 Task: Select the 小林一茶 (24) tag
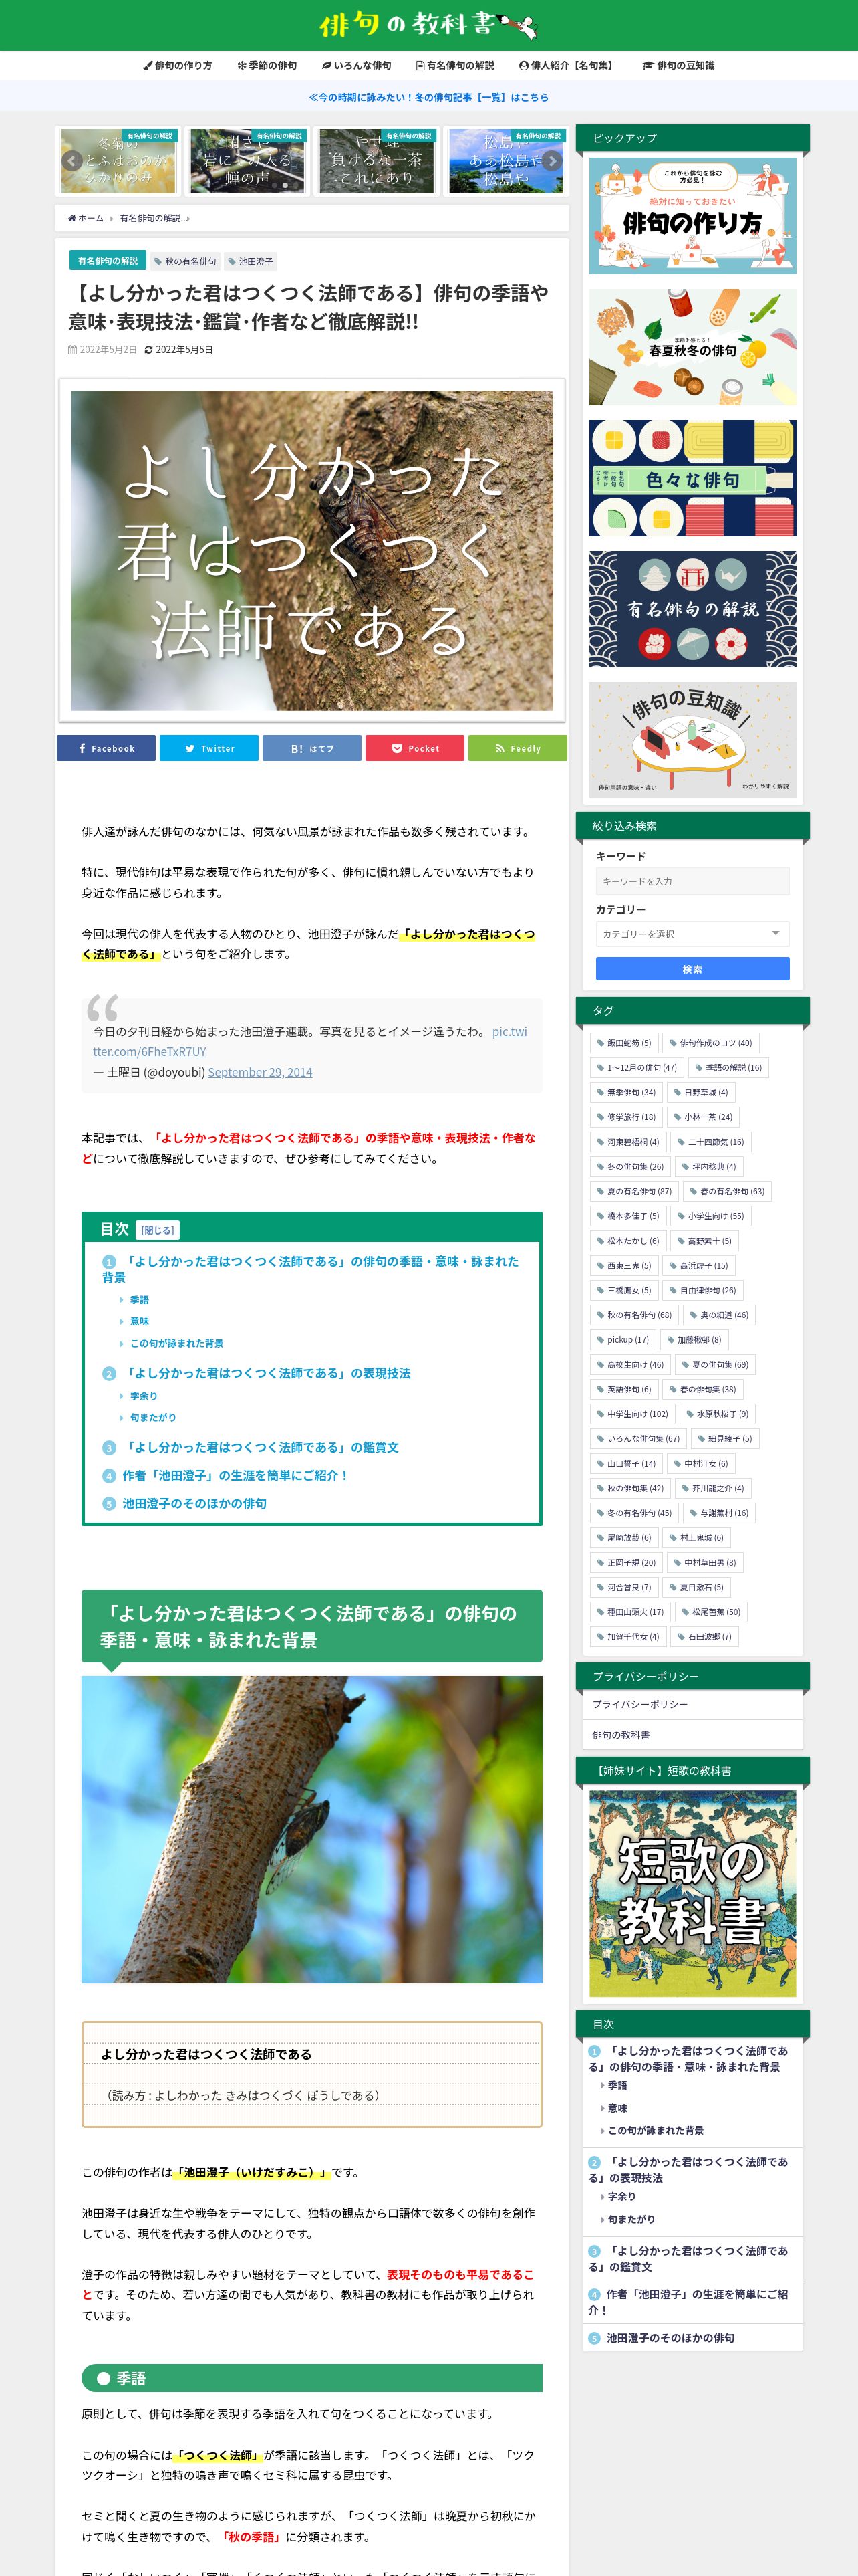click(x=702, y=1117)
